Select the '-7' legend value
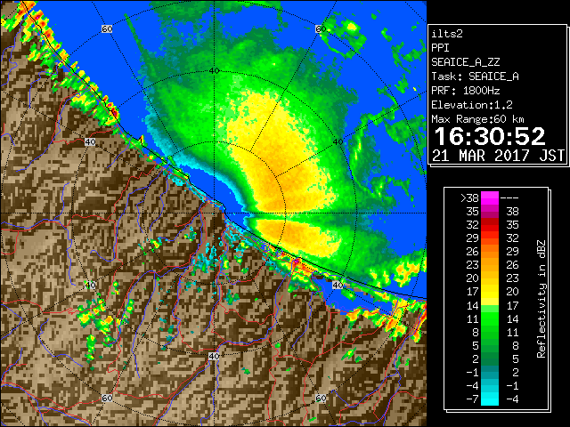The width and height of the screenshot is (570, 427). [472, 399]
